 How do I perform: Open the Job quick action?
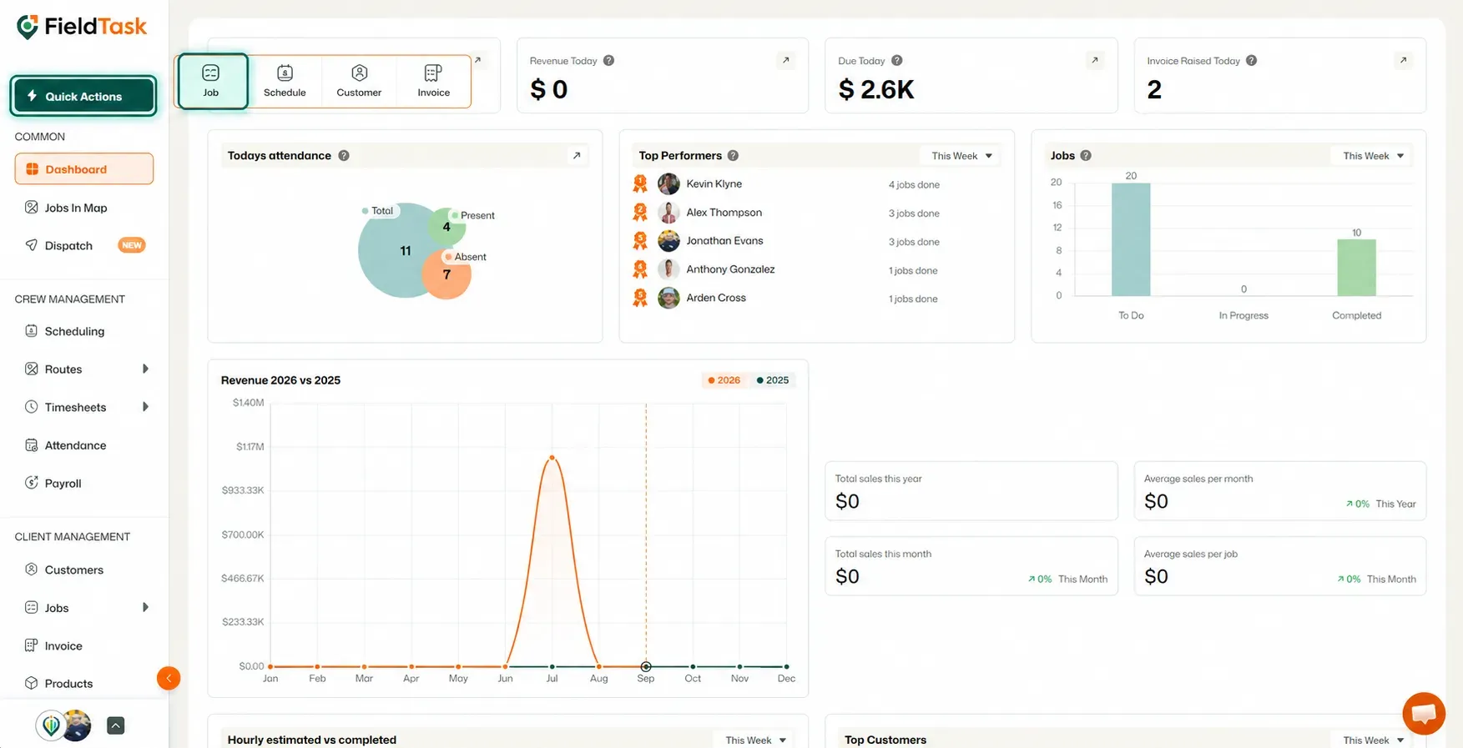[212, 81]
